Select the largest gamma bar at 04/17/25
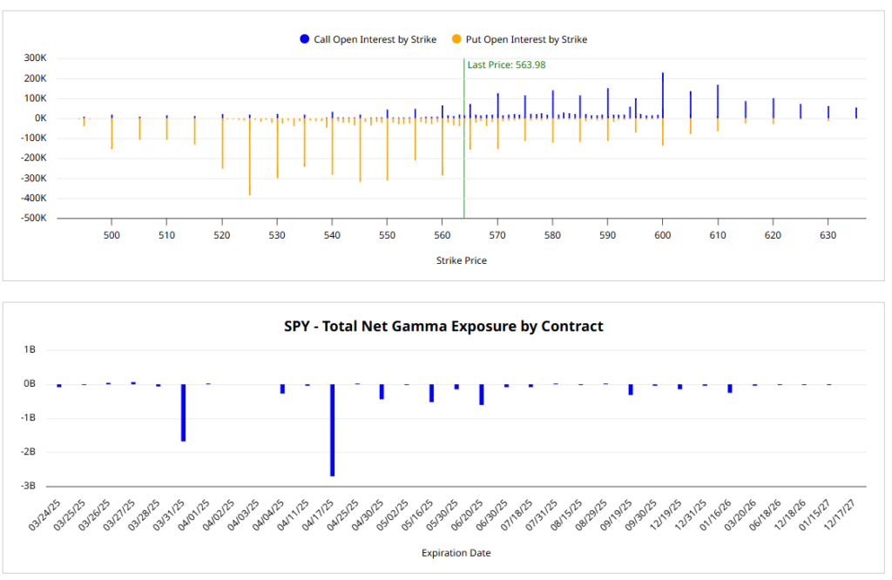 pyautogui.click(x=333, y=429)
